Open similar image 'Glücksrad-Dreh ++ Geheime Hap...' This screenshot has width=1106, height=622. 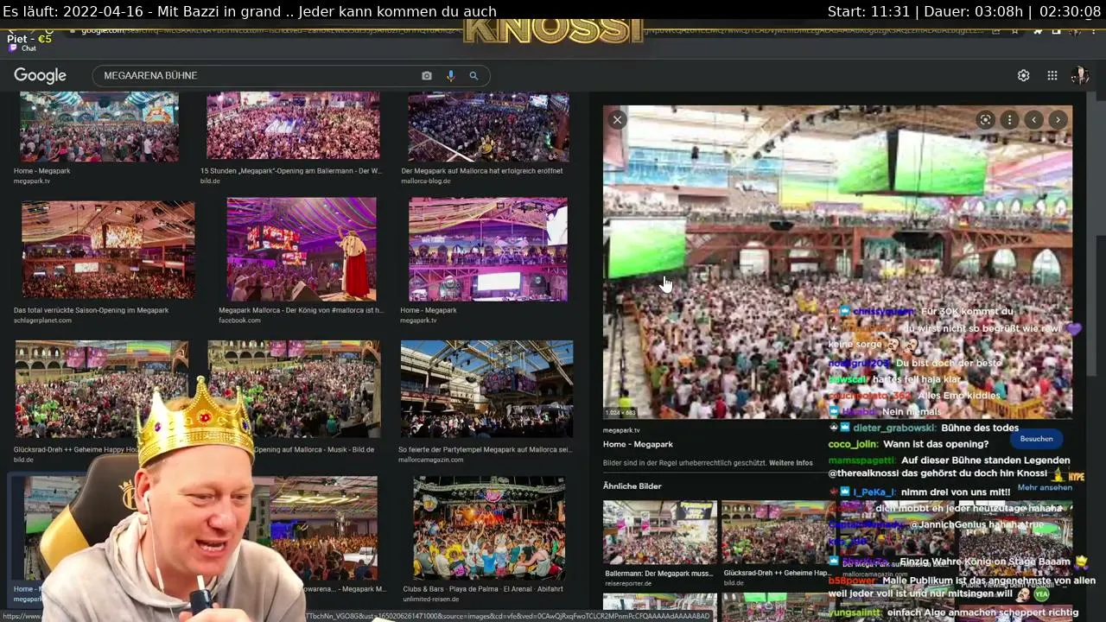coord(778,532)
